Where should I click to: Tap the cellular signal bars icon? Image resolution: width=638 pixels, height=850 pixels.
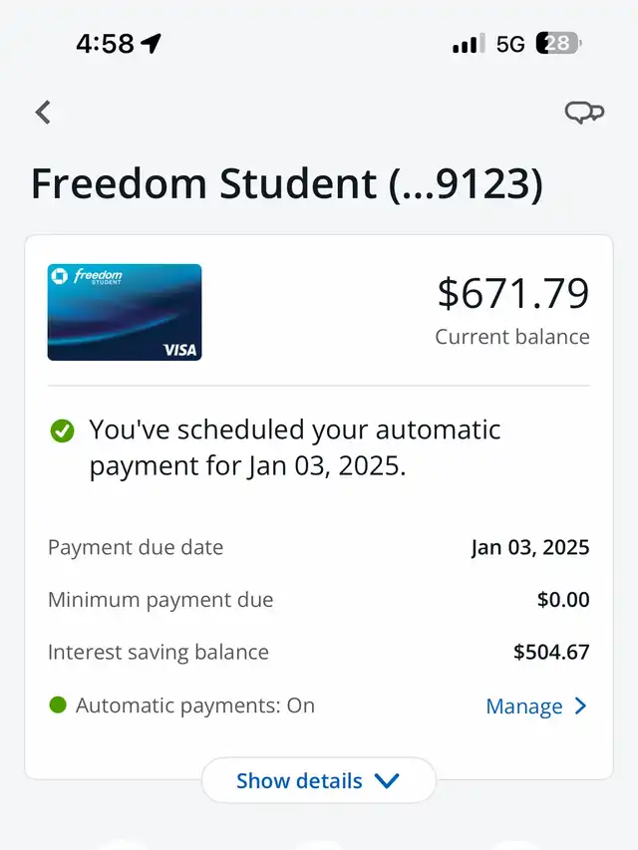click(x=466, y=44)
